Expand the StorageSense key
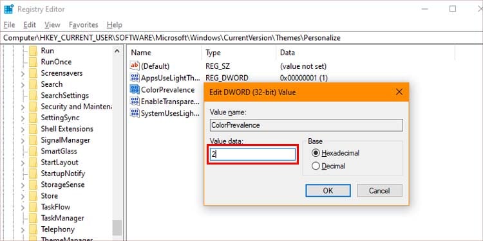Image resolution: width=483 pixels, height=241 pixels. pyautogui.click(x=23, y=185)
